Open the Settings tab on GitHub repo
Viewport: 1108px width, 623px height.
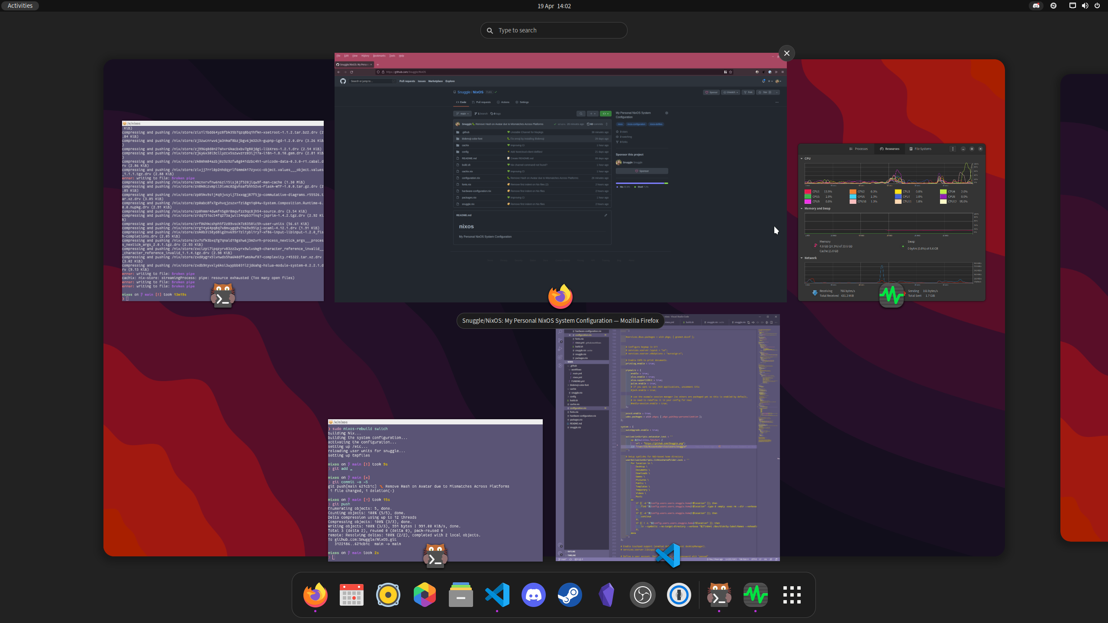pos(522,102)
